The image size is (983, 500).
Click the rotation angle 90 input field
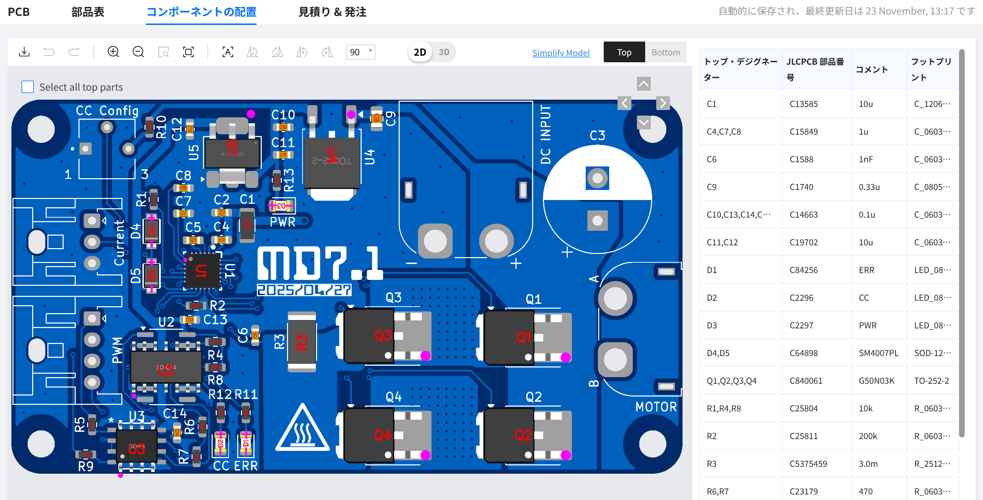(357, 52)
